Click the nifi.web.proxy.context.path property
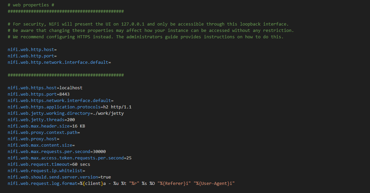This screenshot has width=370, height=193. pyautogui.click(x=44, y=133)
